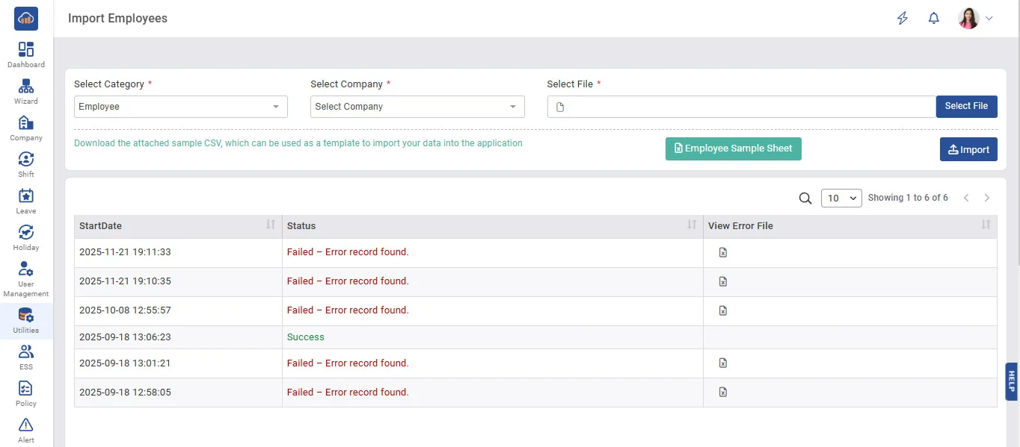Open User Management in sidebar
This screenshot has width=1020, height=447.
pyautogui.click(x=26, y=278)
